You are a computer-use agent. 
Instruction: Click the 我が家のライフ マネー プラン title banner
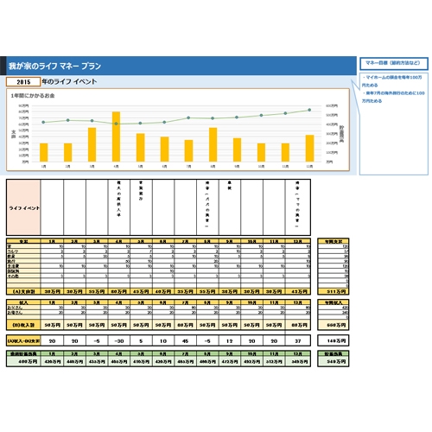(x=179, y=66)
